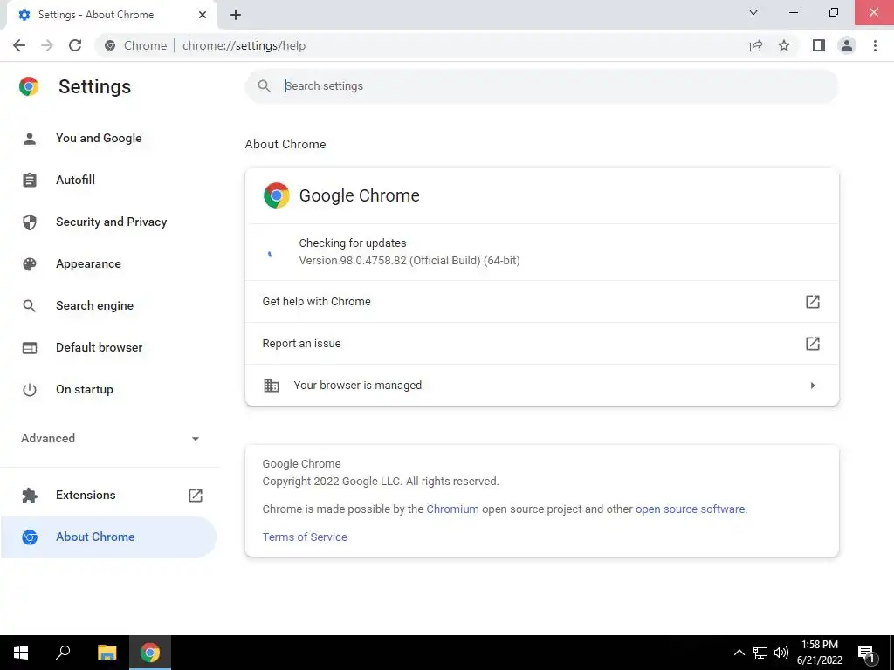Click the Chrome logo beside Settings title
Screen dimensions: 894x670
[x=29, y=86]
